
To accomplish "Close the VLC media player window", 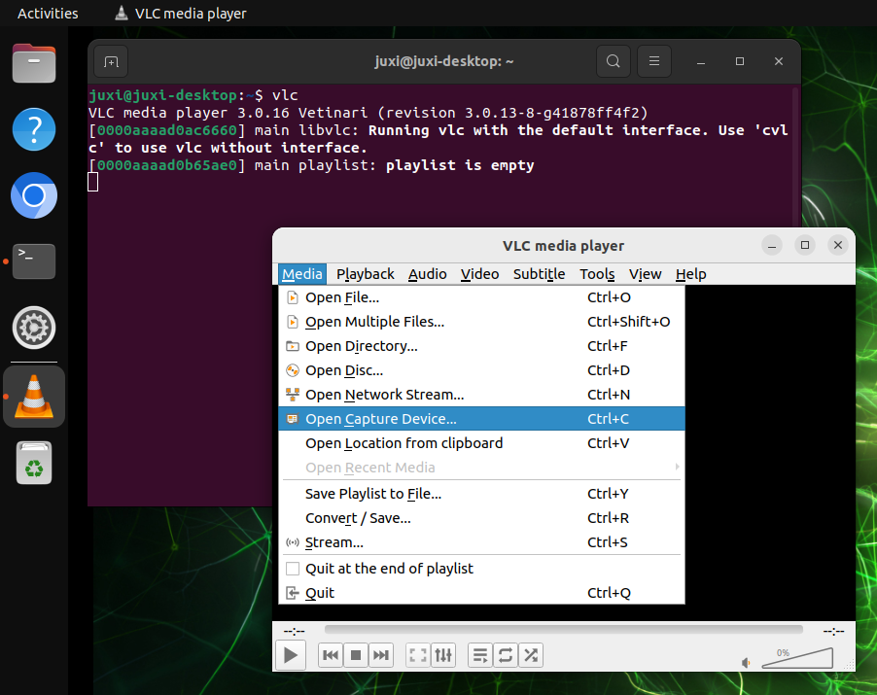I will click(838, 245).
